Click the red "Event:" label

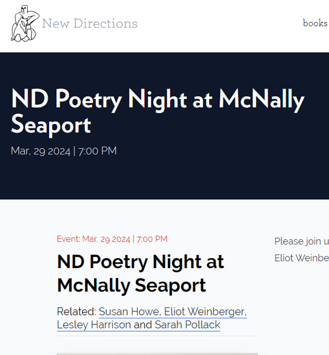coord(68,239)
